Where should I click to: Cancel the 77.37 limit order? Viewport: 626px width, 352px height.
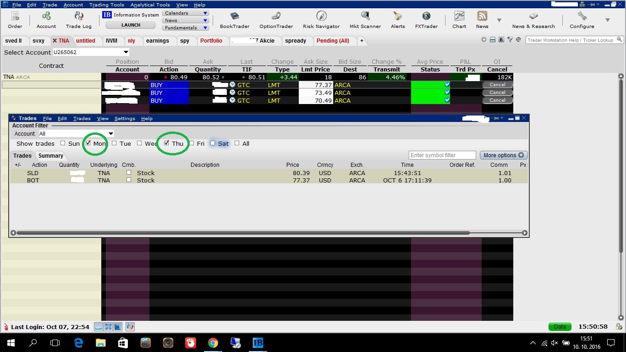[x=497, y=84]
